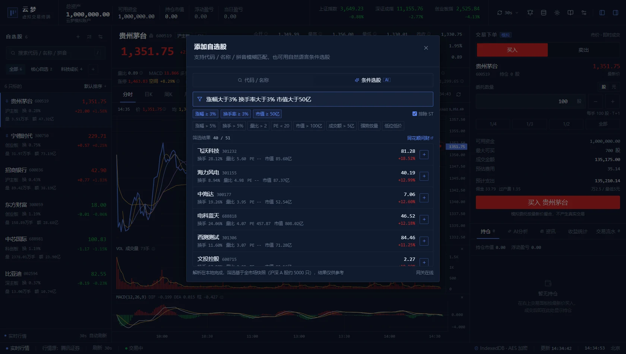The height and width of the screenshot is (354, 626).
Task: Switch to 条件选股 AI tab
Action: click(x=373, y=80)
